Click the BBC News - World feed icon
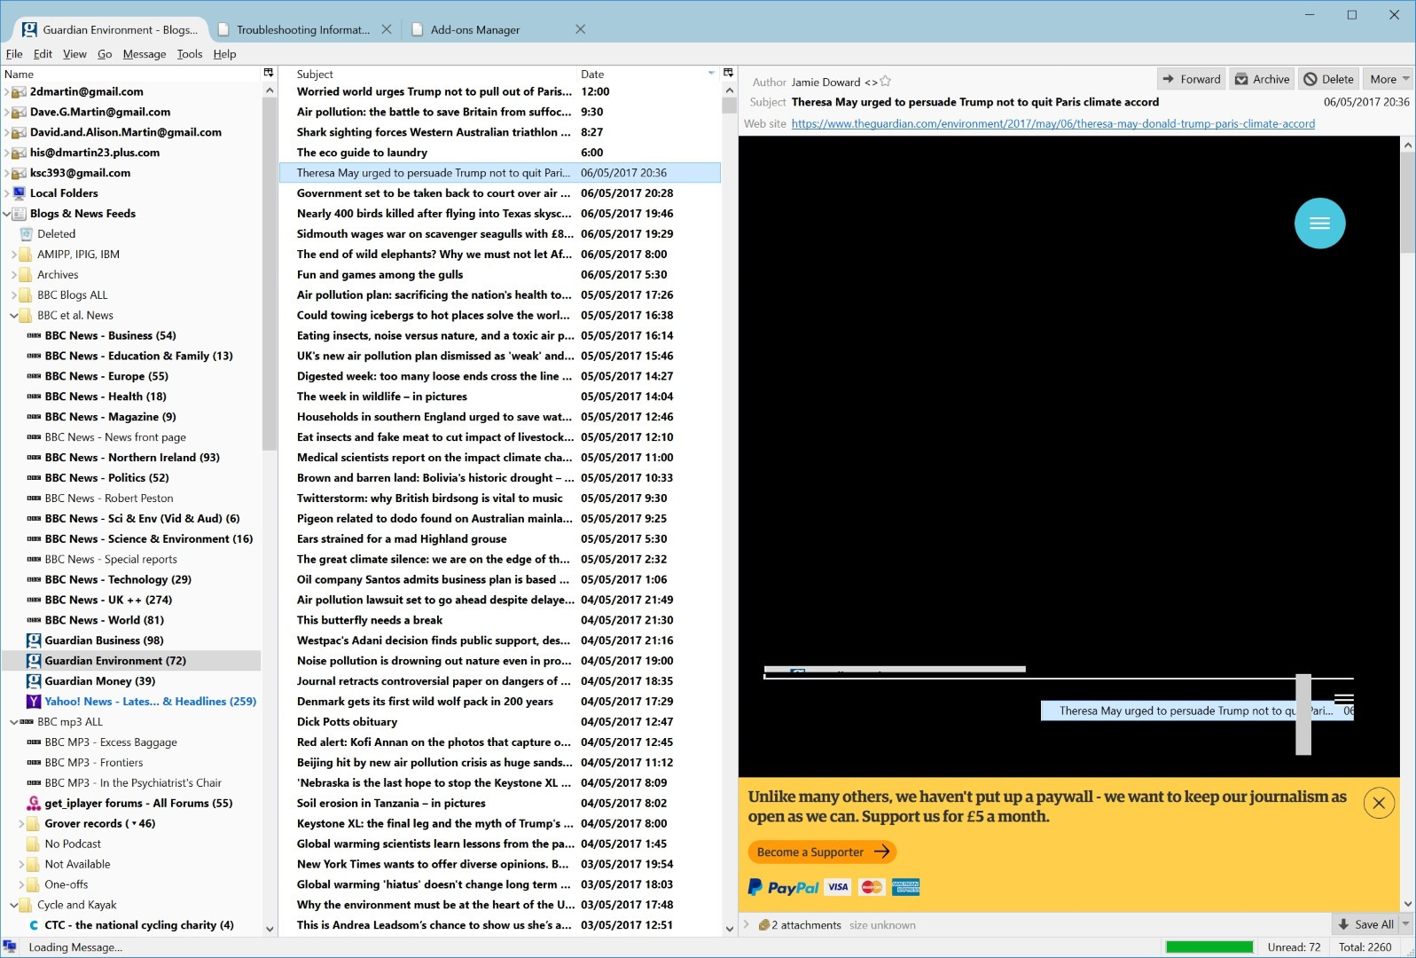The image size is (1416, 958). click(x=34, y=620)
